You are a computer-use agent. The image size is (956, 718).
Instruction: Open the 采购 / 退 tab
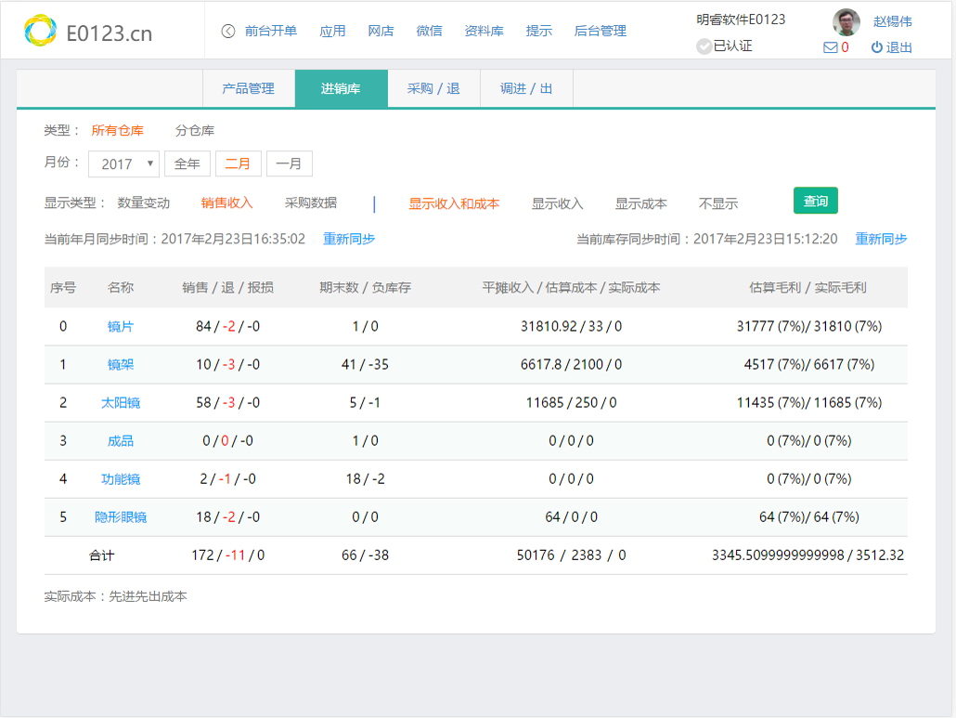click(x=433, y=88)
